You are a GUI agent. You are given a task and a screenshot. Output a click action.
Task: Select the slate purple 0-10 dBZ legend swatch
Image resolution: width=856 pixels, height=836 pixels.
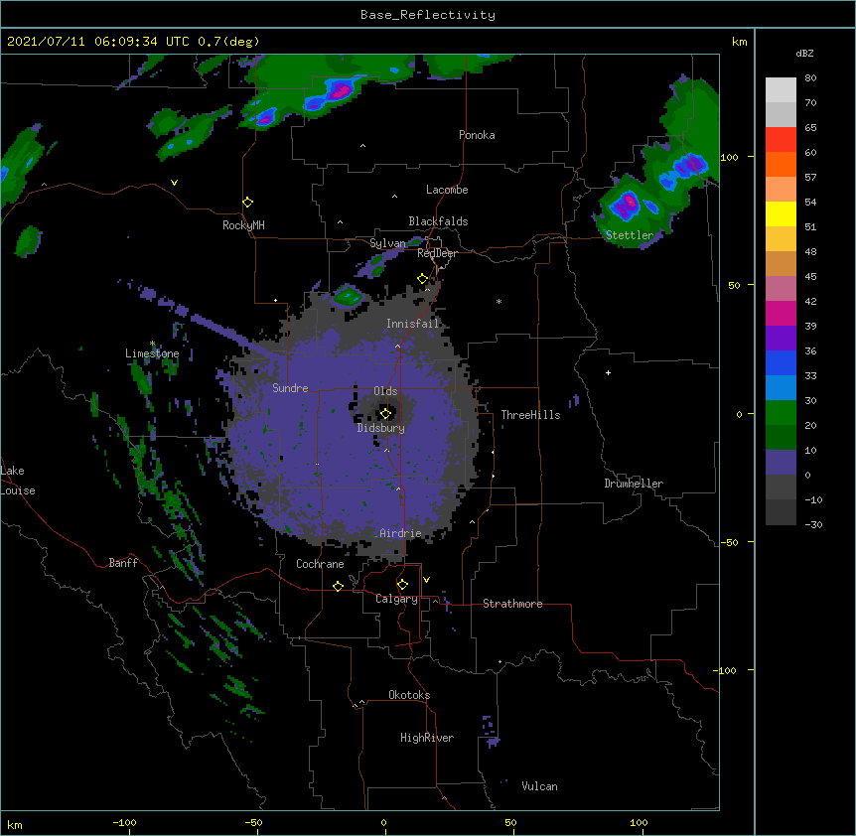point(781,463)
